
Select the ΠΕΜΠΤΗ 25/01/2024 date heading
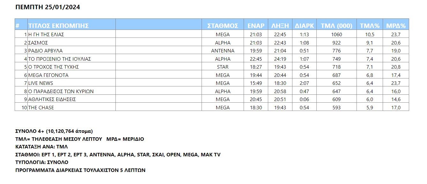48,7
